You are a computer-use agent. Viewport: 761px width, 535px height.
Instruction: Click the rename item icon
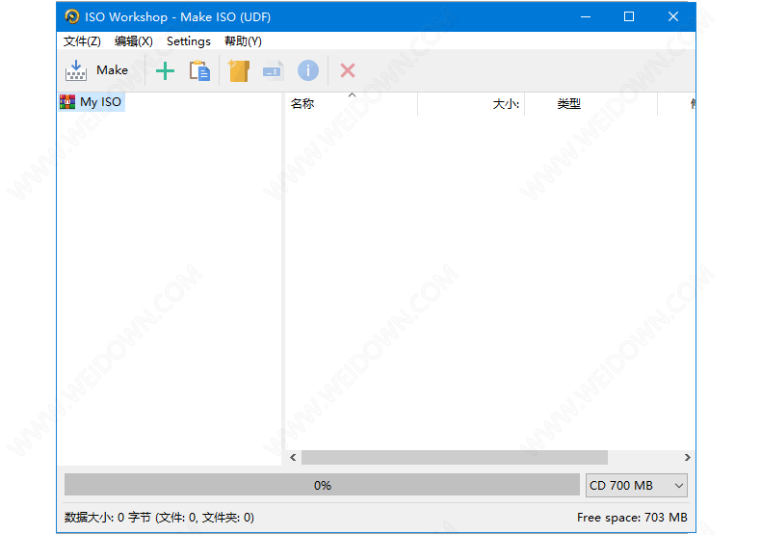273,71
